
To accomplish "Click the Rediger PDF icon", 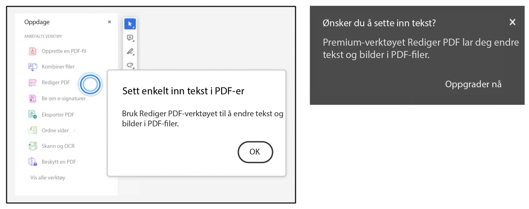I will (32, 83).
